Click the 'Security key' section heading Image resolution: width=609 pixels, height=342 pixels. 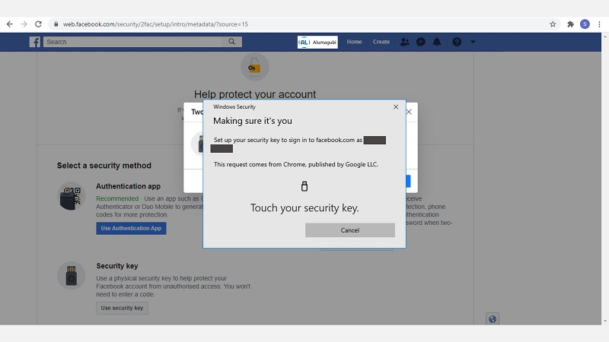(x=117, y=266)
